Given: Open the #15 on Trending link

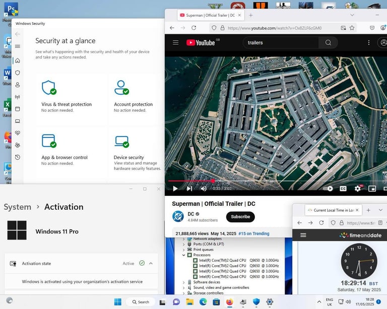Looking at the screenshot, I should click(254, 234).
